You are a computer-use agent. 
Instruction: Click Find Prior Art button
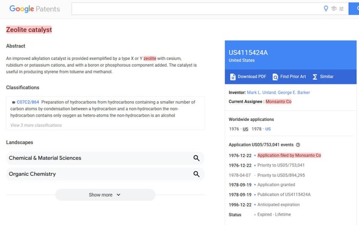(289, 76)
